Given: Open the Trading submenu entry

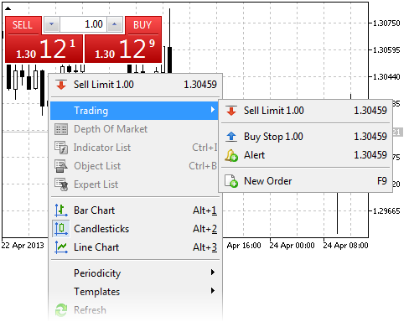Looking at the screenshot, I should (135, 111).
